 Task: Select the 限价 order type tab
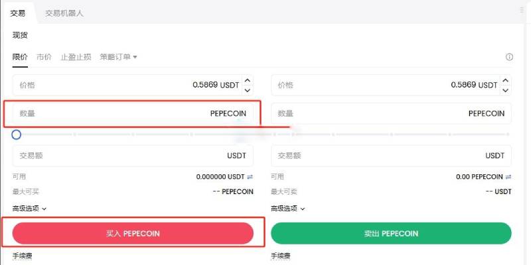pos(20,57)
